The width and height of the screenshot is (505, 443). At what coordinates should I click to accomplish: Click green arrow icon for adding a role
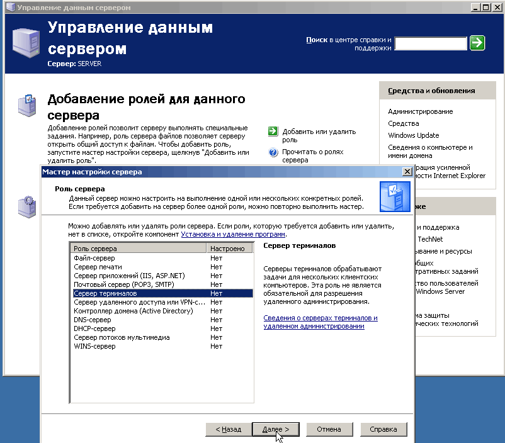pyautogui.click(x=273, y=132)
